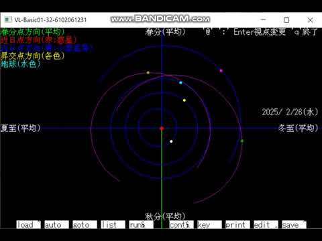Click the red sun at the orbit center

point(162,129)
